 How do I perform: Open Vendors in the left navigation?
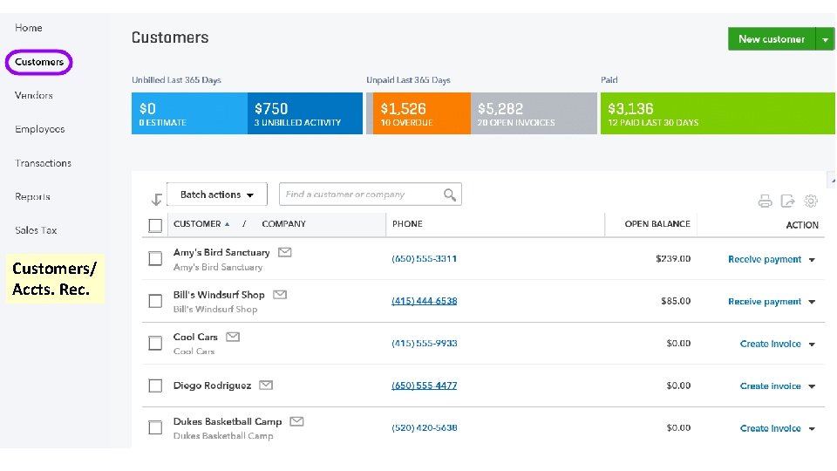34,95
